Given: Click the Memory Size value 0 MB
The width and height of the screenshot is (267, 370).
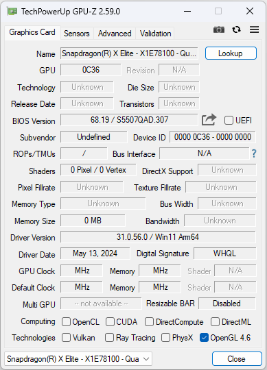Looking at the screenshot, I should click(x=93, y=221).
